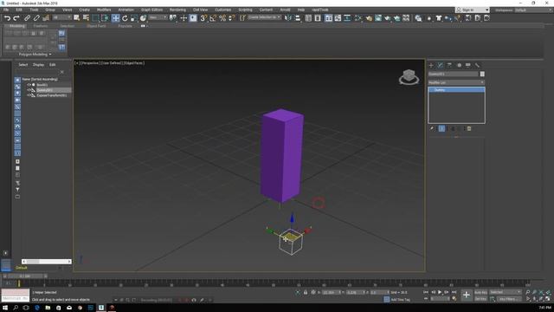The width and height of the screenshot is (554, 312).
Task: Open the selection filter dropdown in toolbar
Action: 62,17
